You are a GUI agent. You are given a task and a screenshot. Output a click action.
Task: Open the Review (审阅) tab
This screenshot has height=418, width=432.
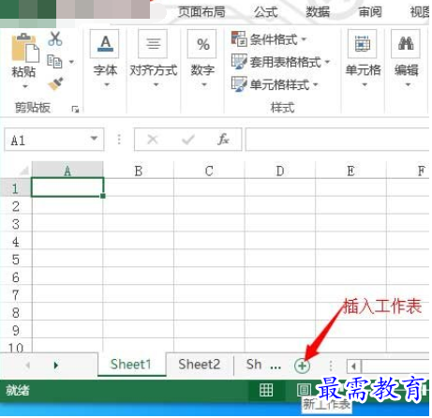pyautogui.click(x=371, y=12)
